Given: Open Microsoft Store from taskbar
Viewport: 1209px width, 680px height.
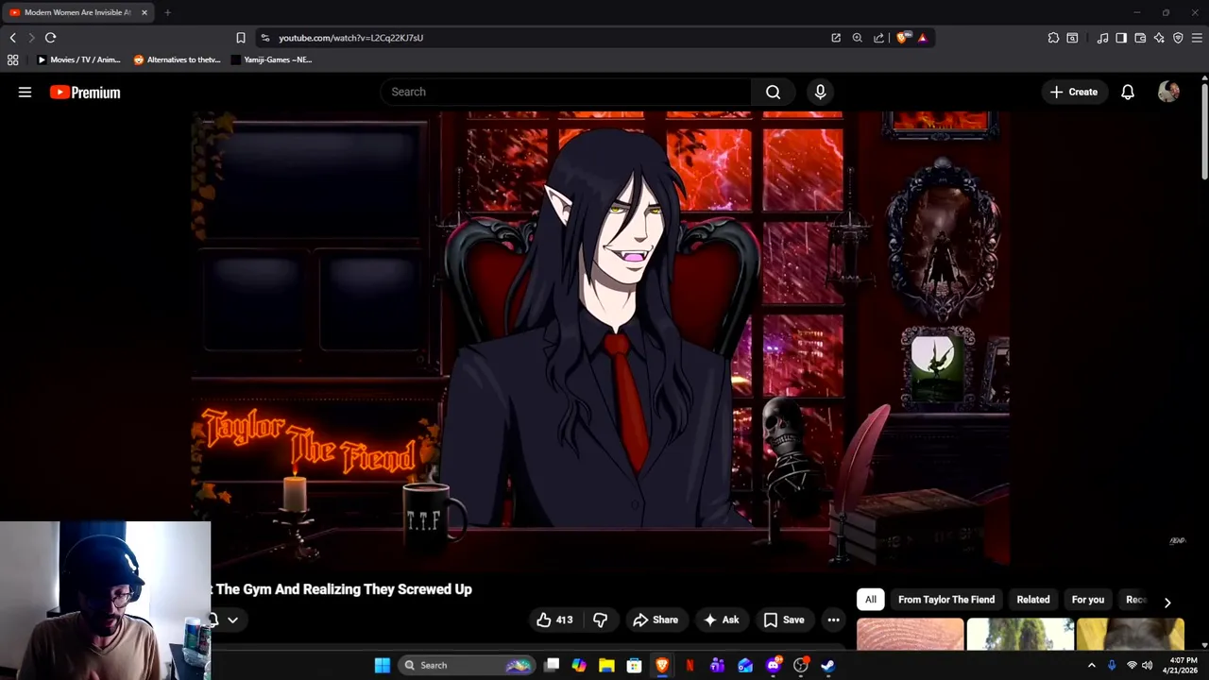Looking at the screenshot, I should click(634, 665).
